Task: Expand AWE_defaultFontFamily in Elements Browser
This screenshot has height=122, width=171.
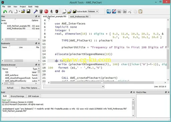Action: click(x=3, y=81)
